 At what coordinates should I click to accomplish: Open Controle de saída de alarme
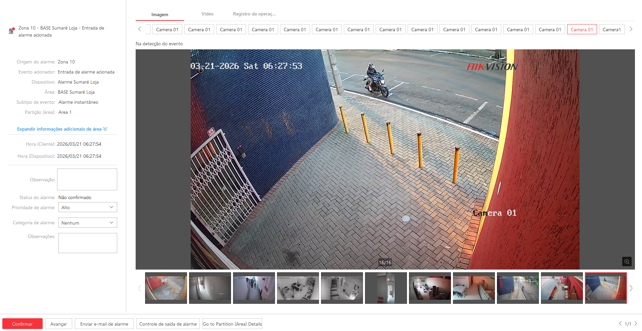pyautogui.click(x=168, y=324)
